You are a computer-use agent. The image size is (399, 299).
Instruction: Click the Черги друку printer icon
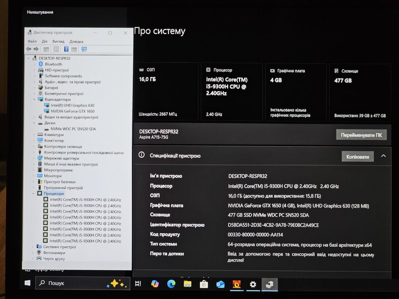click(x=38, y=258)
